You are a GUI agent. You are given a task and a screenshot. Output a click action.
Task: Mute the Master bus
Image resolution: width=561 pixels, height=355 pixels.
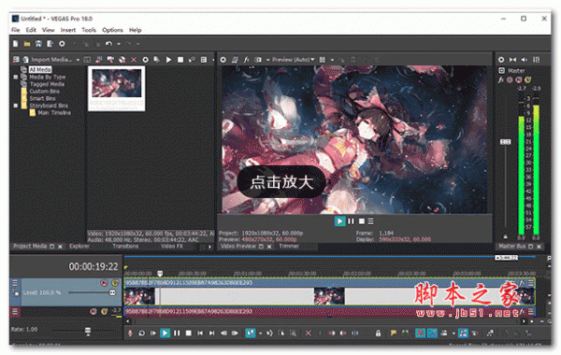coord(518,79)
